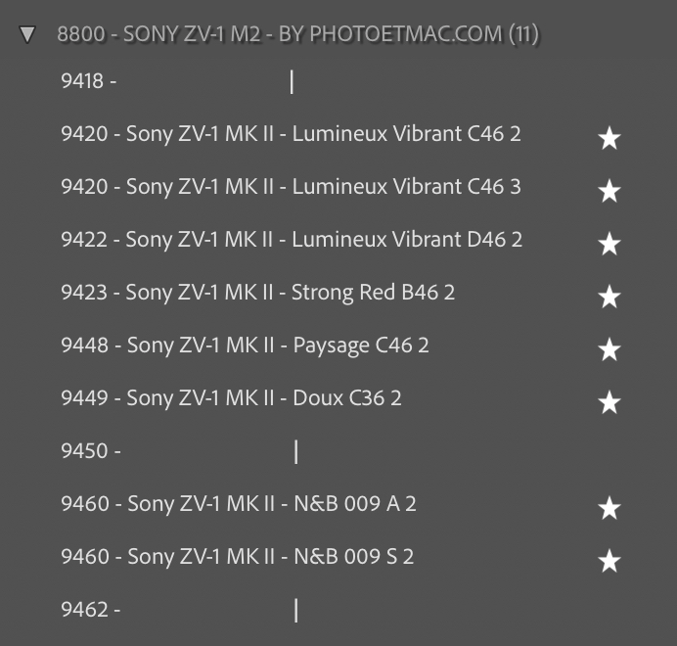
Task: Click the star next to Lumineux Vibrant D46 2
Action: coord(609,244)
